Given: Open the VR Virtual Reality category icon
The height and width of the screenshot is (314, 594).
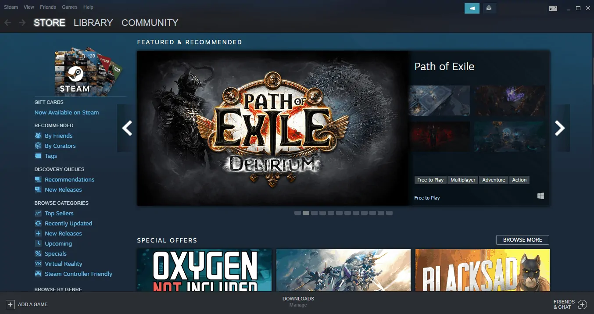Looking at the screenshot, I should tap(39, 264).
